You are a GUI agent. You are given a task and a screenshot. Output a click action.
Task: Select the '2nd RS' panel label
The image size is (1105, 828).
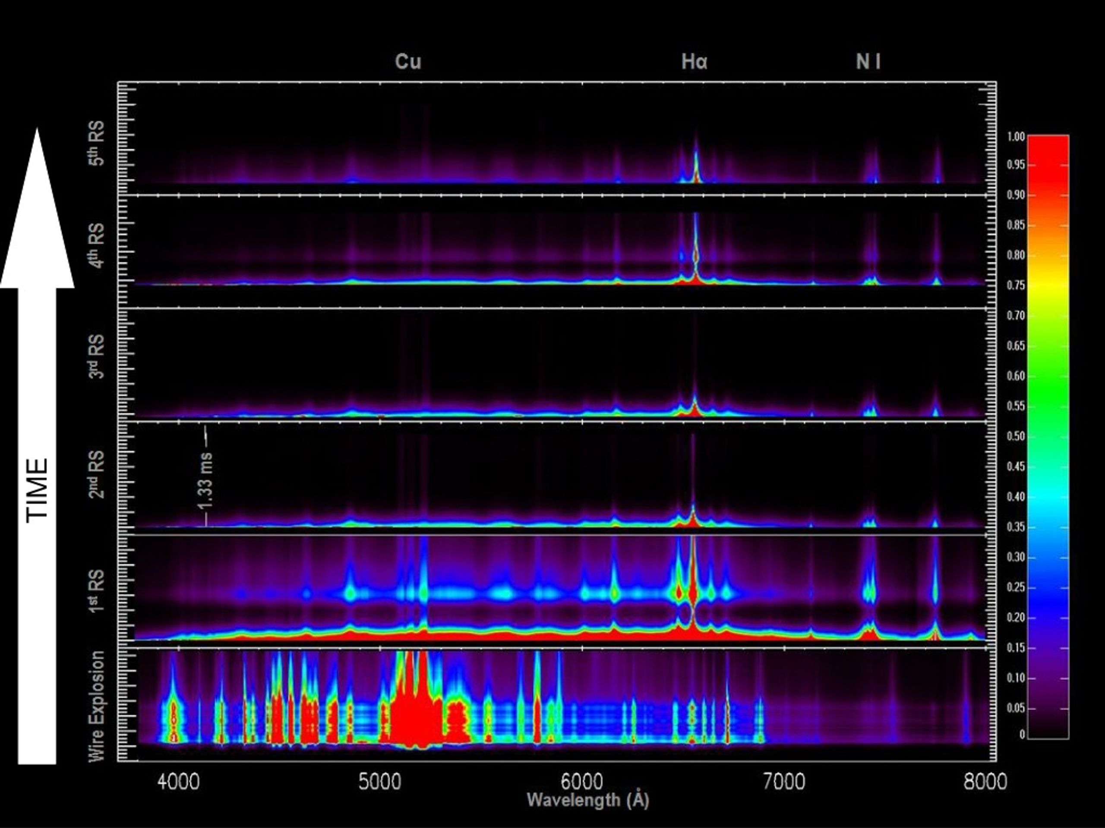click(x=96, y=474)
